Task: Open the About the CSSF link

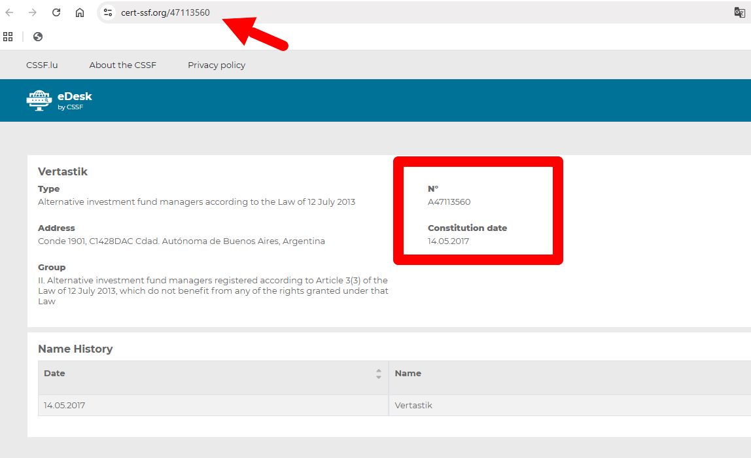Action: (x=122, y=65)
